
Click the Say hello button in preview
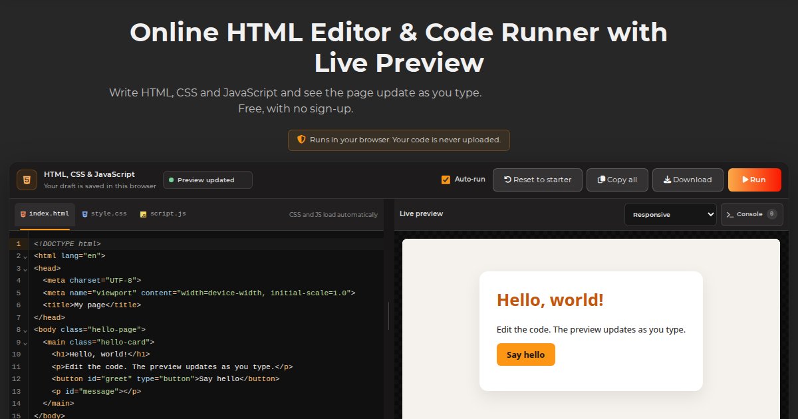click(x=525, y=354)
